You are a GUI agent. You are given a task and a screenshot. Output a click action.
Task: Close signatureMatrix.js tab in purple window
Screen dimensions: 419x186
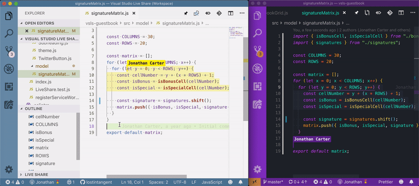344,13
